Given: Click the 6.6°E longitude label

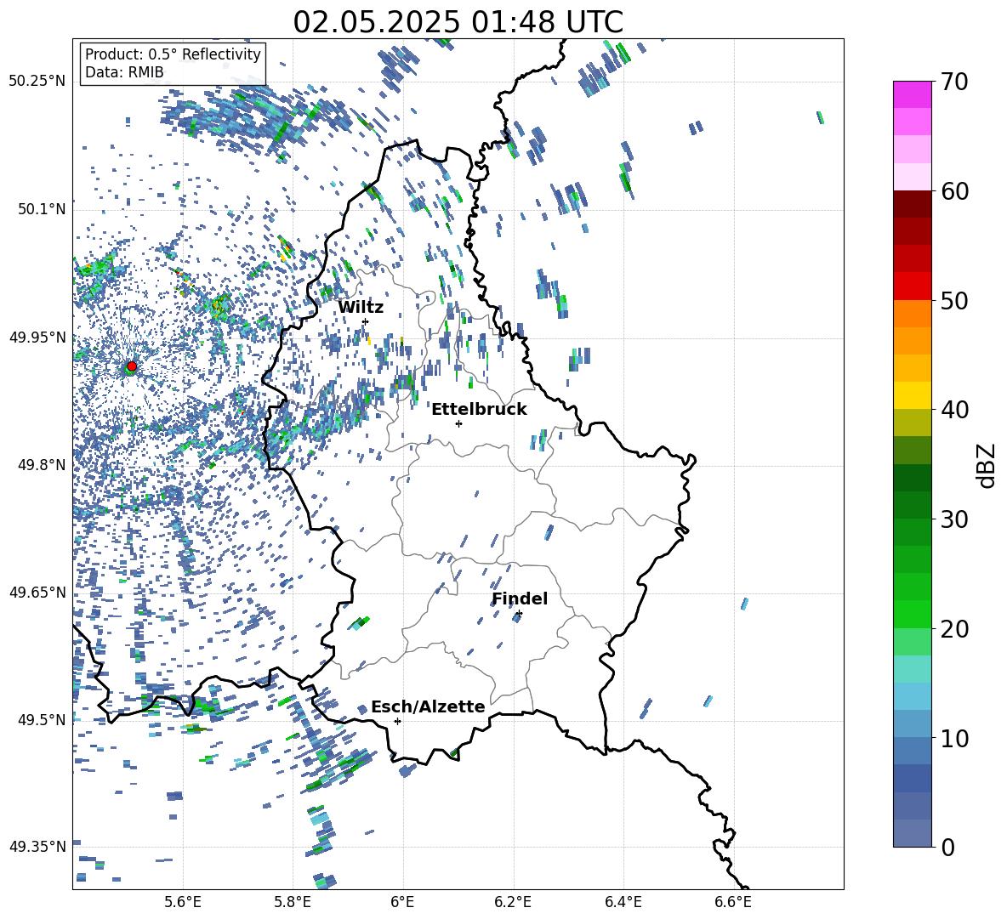Looking at the screenshot, I should coord(733,902).
